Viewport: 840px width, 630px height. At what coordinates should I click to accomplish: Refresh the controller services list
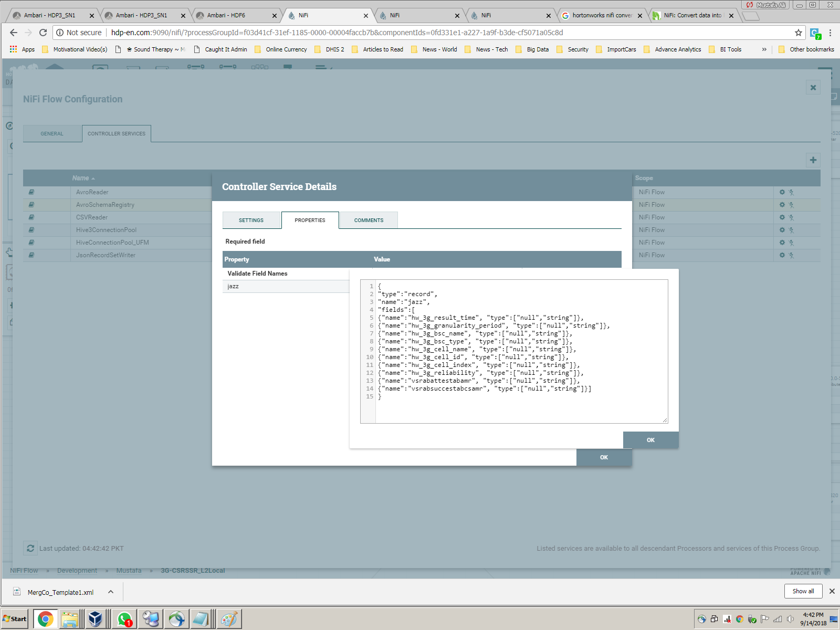coord(30,548)
